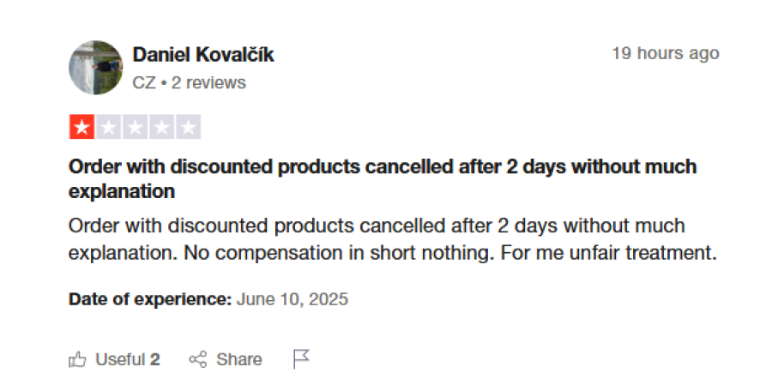Click the June 10, 2025 date

pyautogui.click(x=293, y=300)
